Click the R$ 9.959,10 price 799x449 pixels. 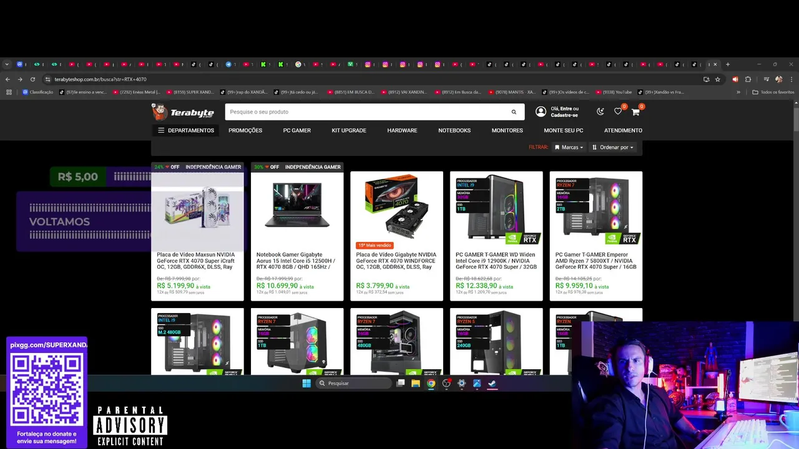[574, 286]
